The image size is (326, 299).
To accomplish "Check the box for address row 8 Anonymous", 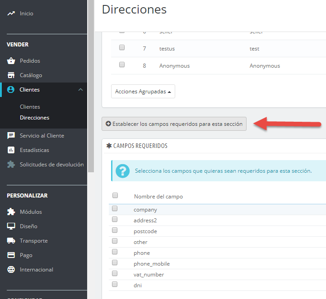I will (x=122, y=64).
